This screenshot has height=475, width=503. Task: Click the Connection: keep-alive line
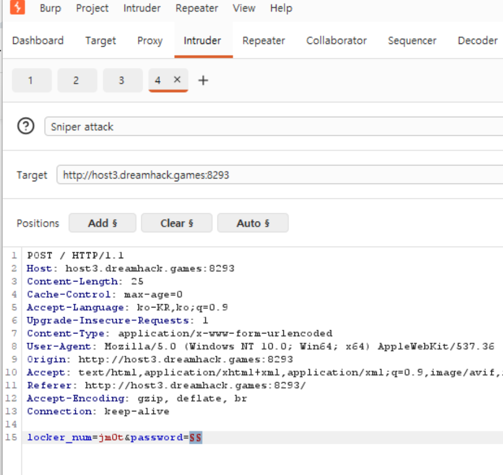(x=98, y=411)
